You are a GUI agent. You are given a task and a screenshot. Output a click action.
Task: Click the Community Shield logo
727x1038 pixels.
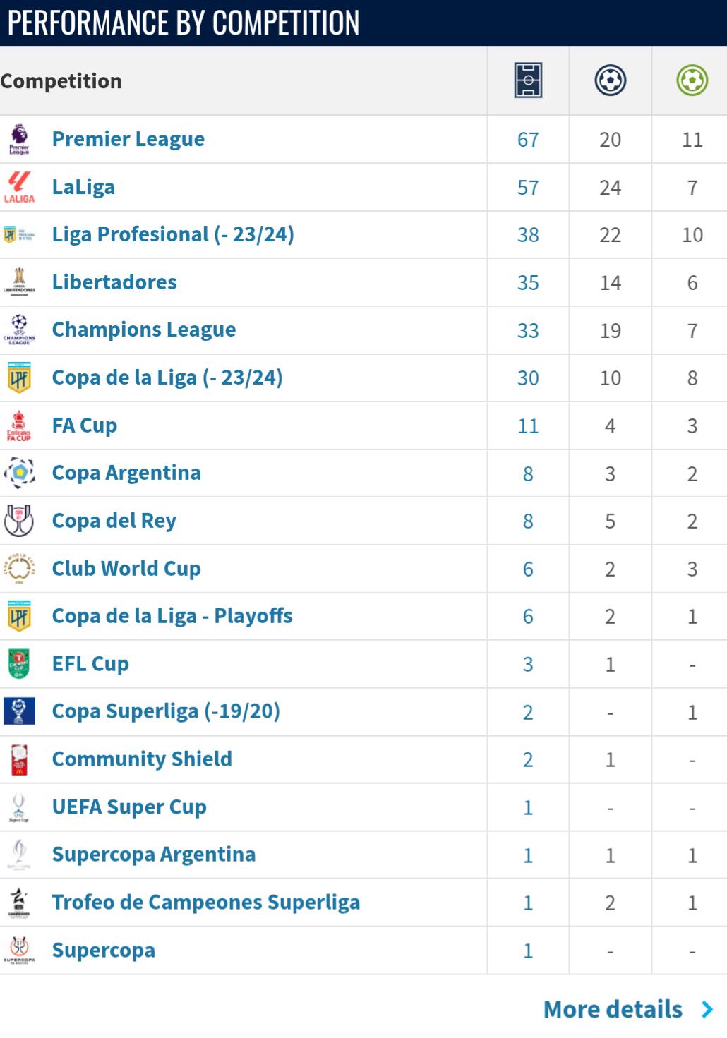pos(19,759)
